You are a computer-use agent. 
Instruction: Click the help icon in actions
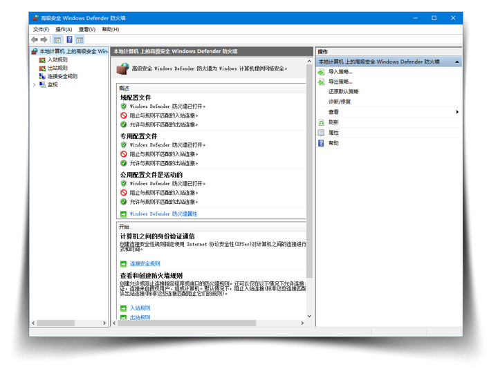click(321, 143)
